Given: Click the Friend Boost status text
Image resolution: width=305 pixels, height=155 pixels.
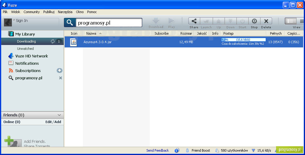Looking at the screenshot, I should [201, 150].
